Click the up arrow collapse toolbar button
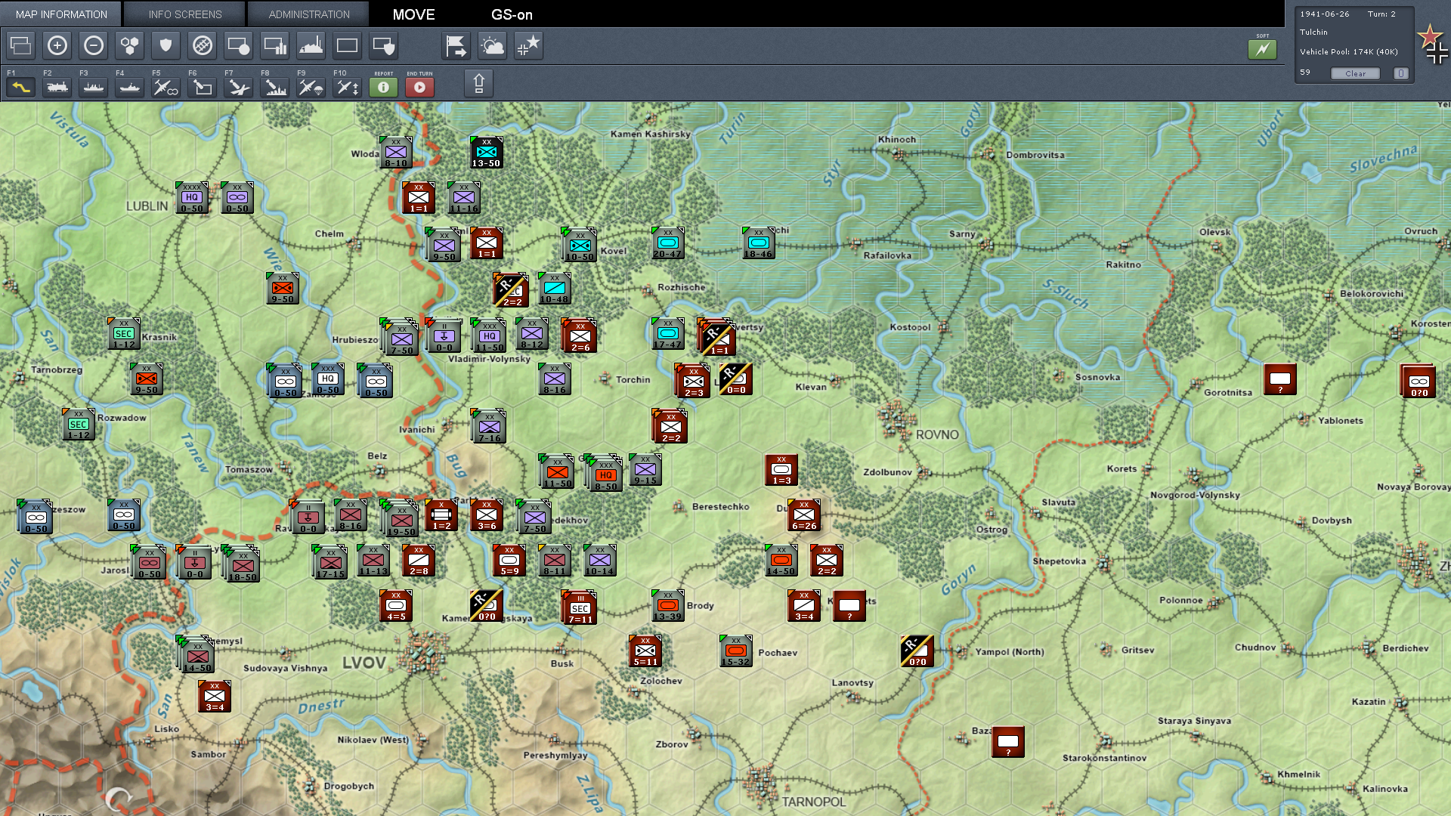1451x816 pixels. tap(478, 83)
